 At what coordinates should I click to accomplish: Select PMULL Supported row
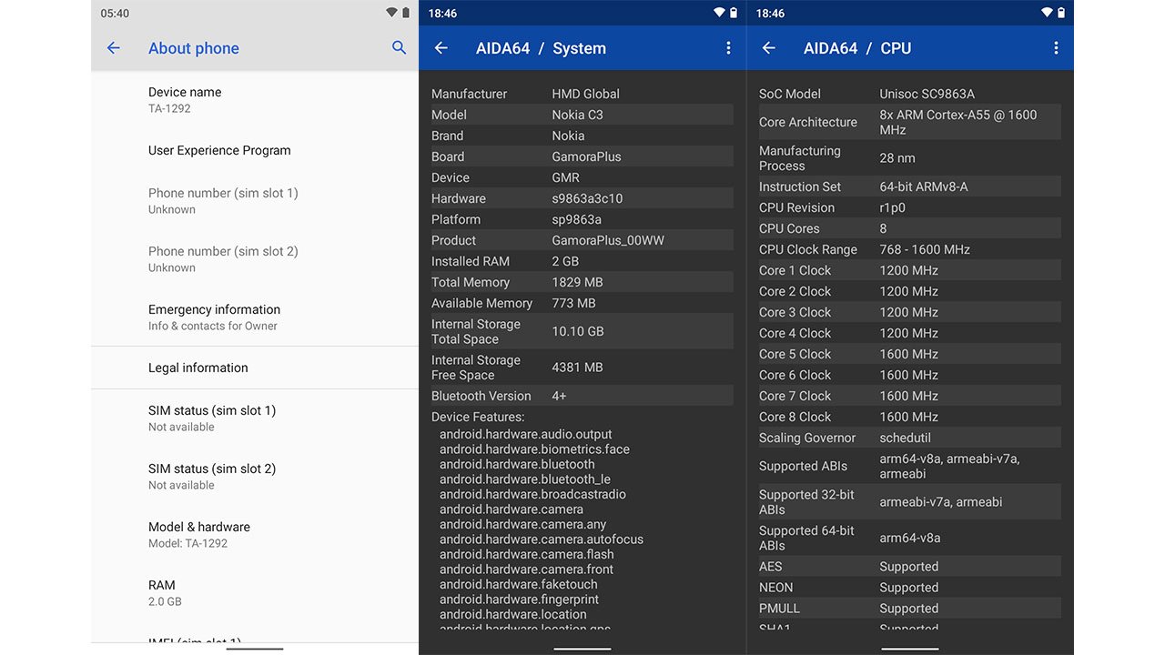click(910, 608)
